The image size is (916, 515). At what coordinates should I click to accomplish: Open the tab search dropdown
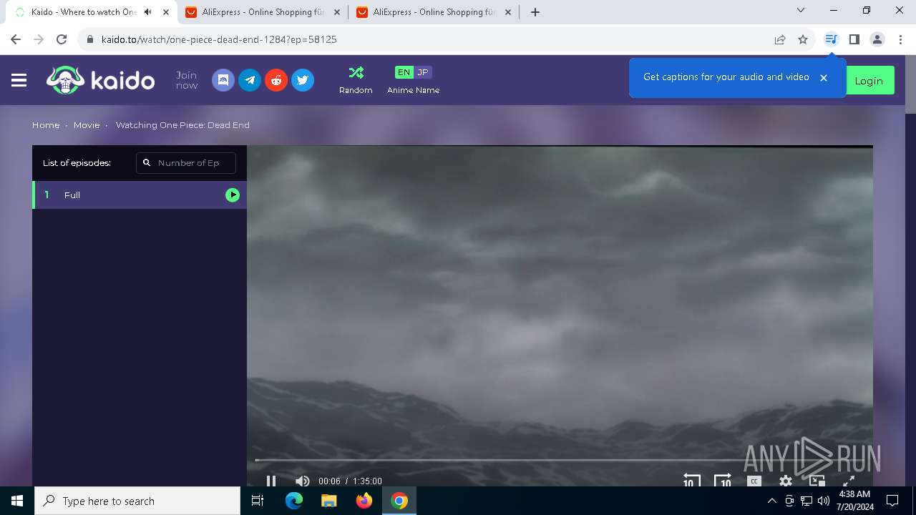801,10
